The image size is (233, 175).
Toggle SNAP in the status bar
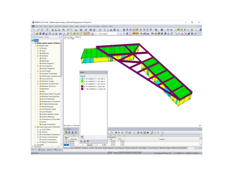(110, 153)
